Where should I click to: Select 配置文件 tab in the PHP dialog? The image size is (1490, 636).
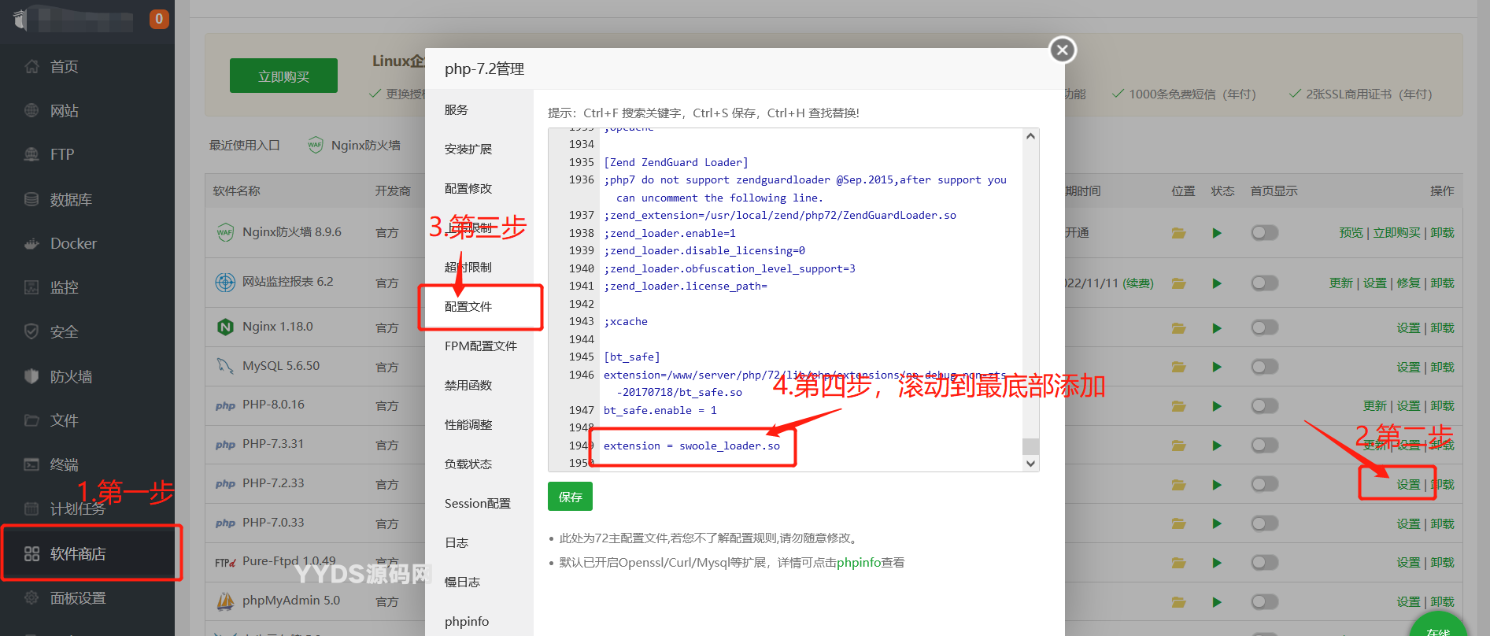468,307
